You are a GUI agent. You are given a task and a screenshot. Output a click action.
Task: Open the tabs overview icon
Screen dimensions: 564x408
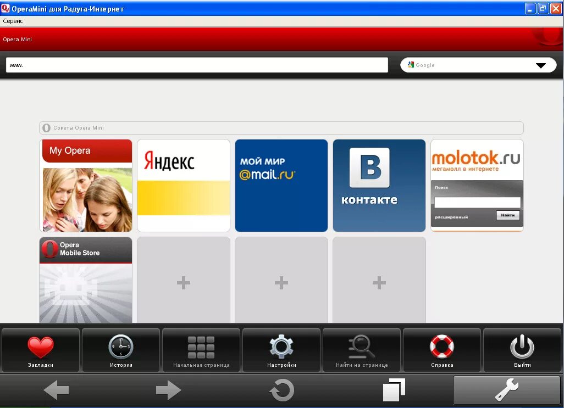[x=394, y=390]
